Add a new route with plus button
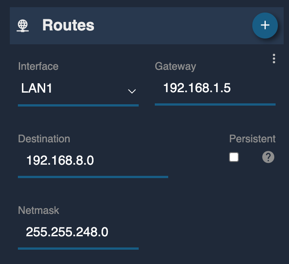This screenshot has width=289, height=264. point(265,26)
